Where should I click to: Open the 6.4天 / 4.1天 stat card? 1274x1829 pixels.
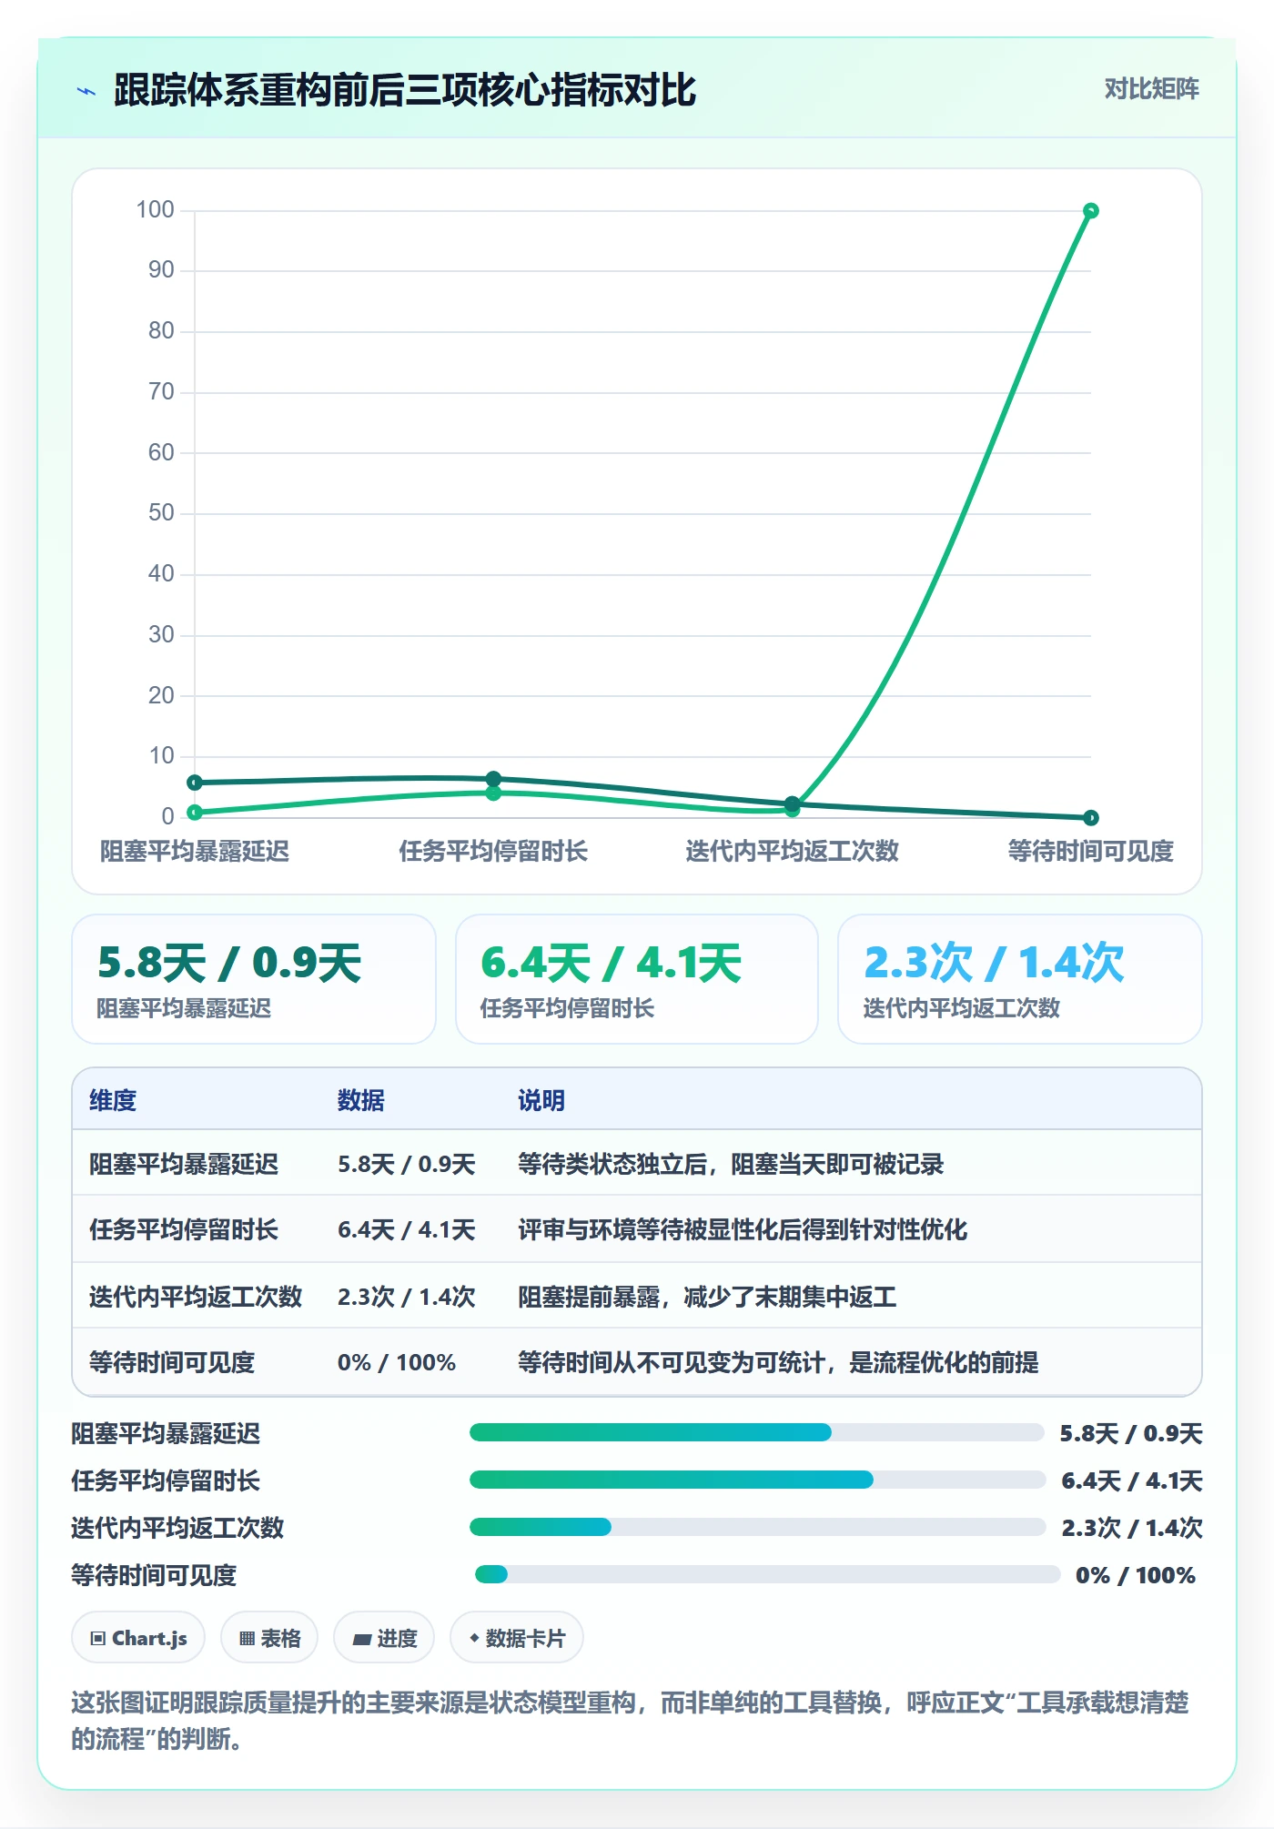tap(637, 979)
